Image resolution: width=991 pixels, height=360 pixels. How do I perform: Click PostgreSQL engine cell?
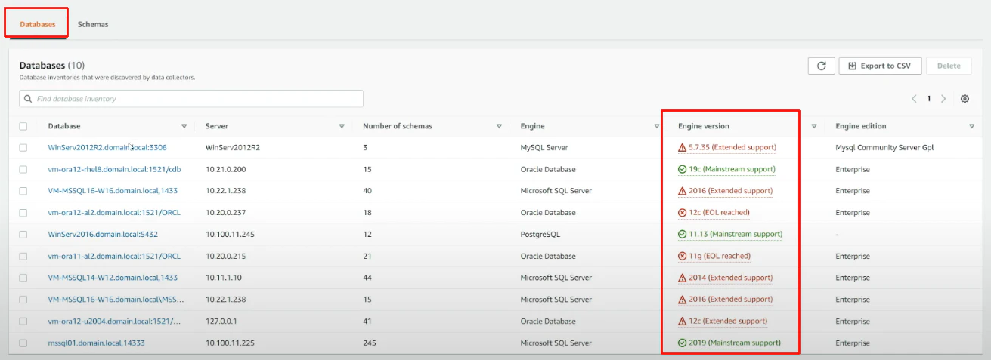[540, 234]
